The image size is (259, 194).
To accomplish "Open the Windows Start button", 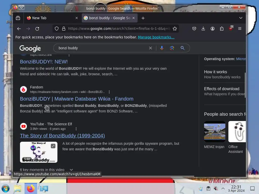I will (6, 188).
